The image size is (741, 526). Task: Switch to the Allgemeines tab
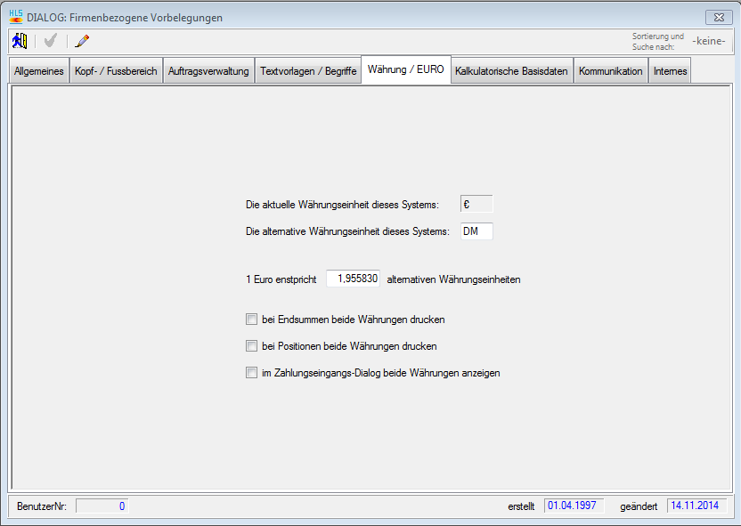[x=39, y=71]
